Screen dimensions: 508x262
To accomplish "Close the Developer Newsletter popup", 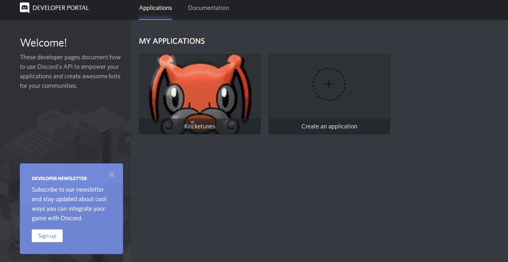I will coord(112,175).
